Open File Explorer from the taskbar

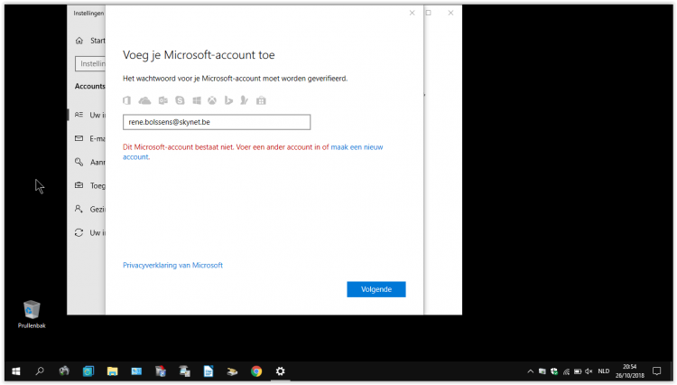[x=112, y=371]
